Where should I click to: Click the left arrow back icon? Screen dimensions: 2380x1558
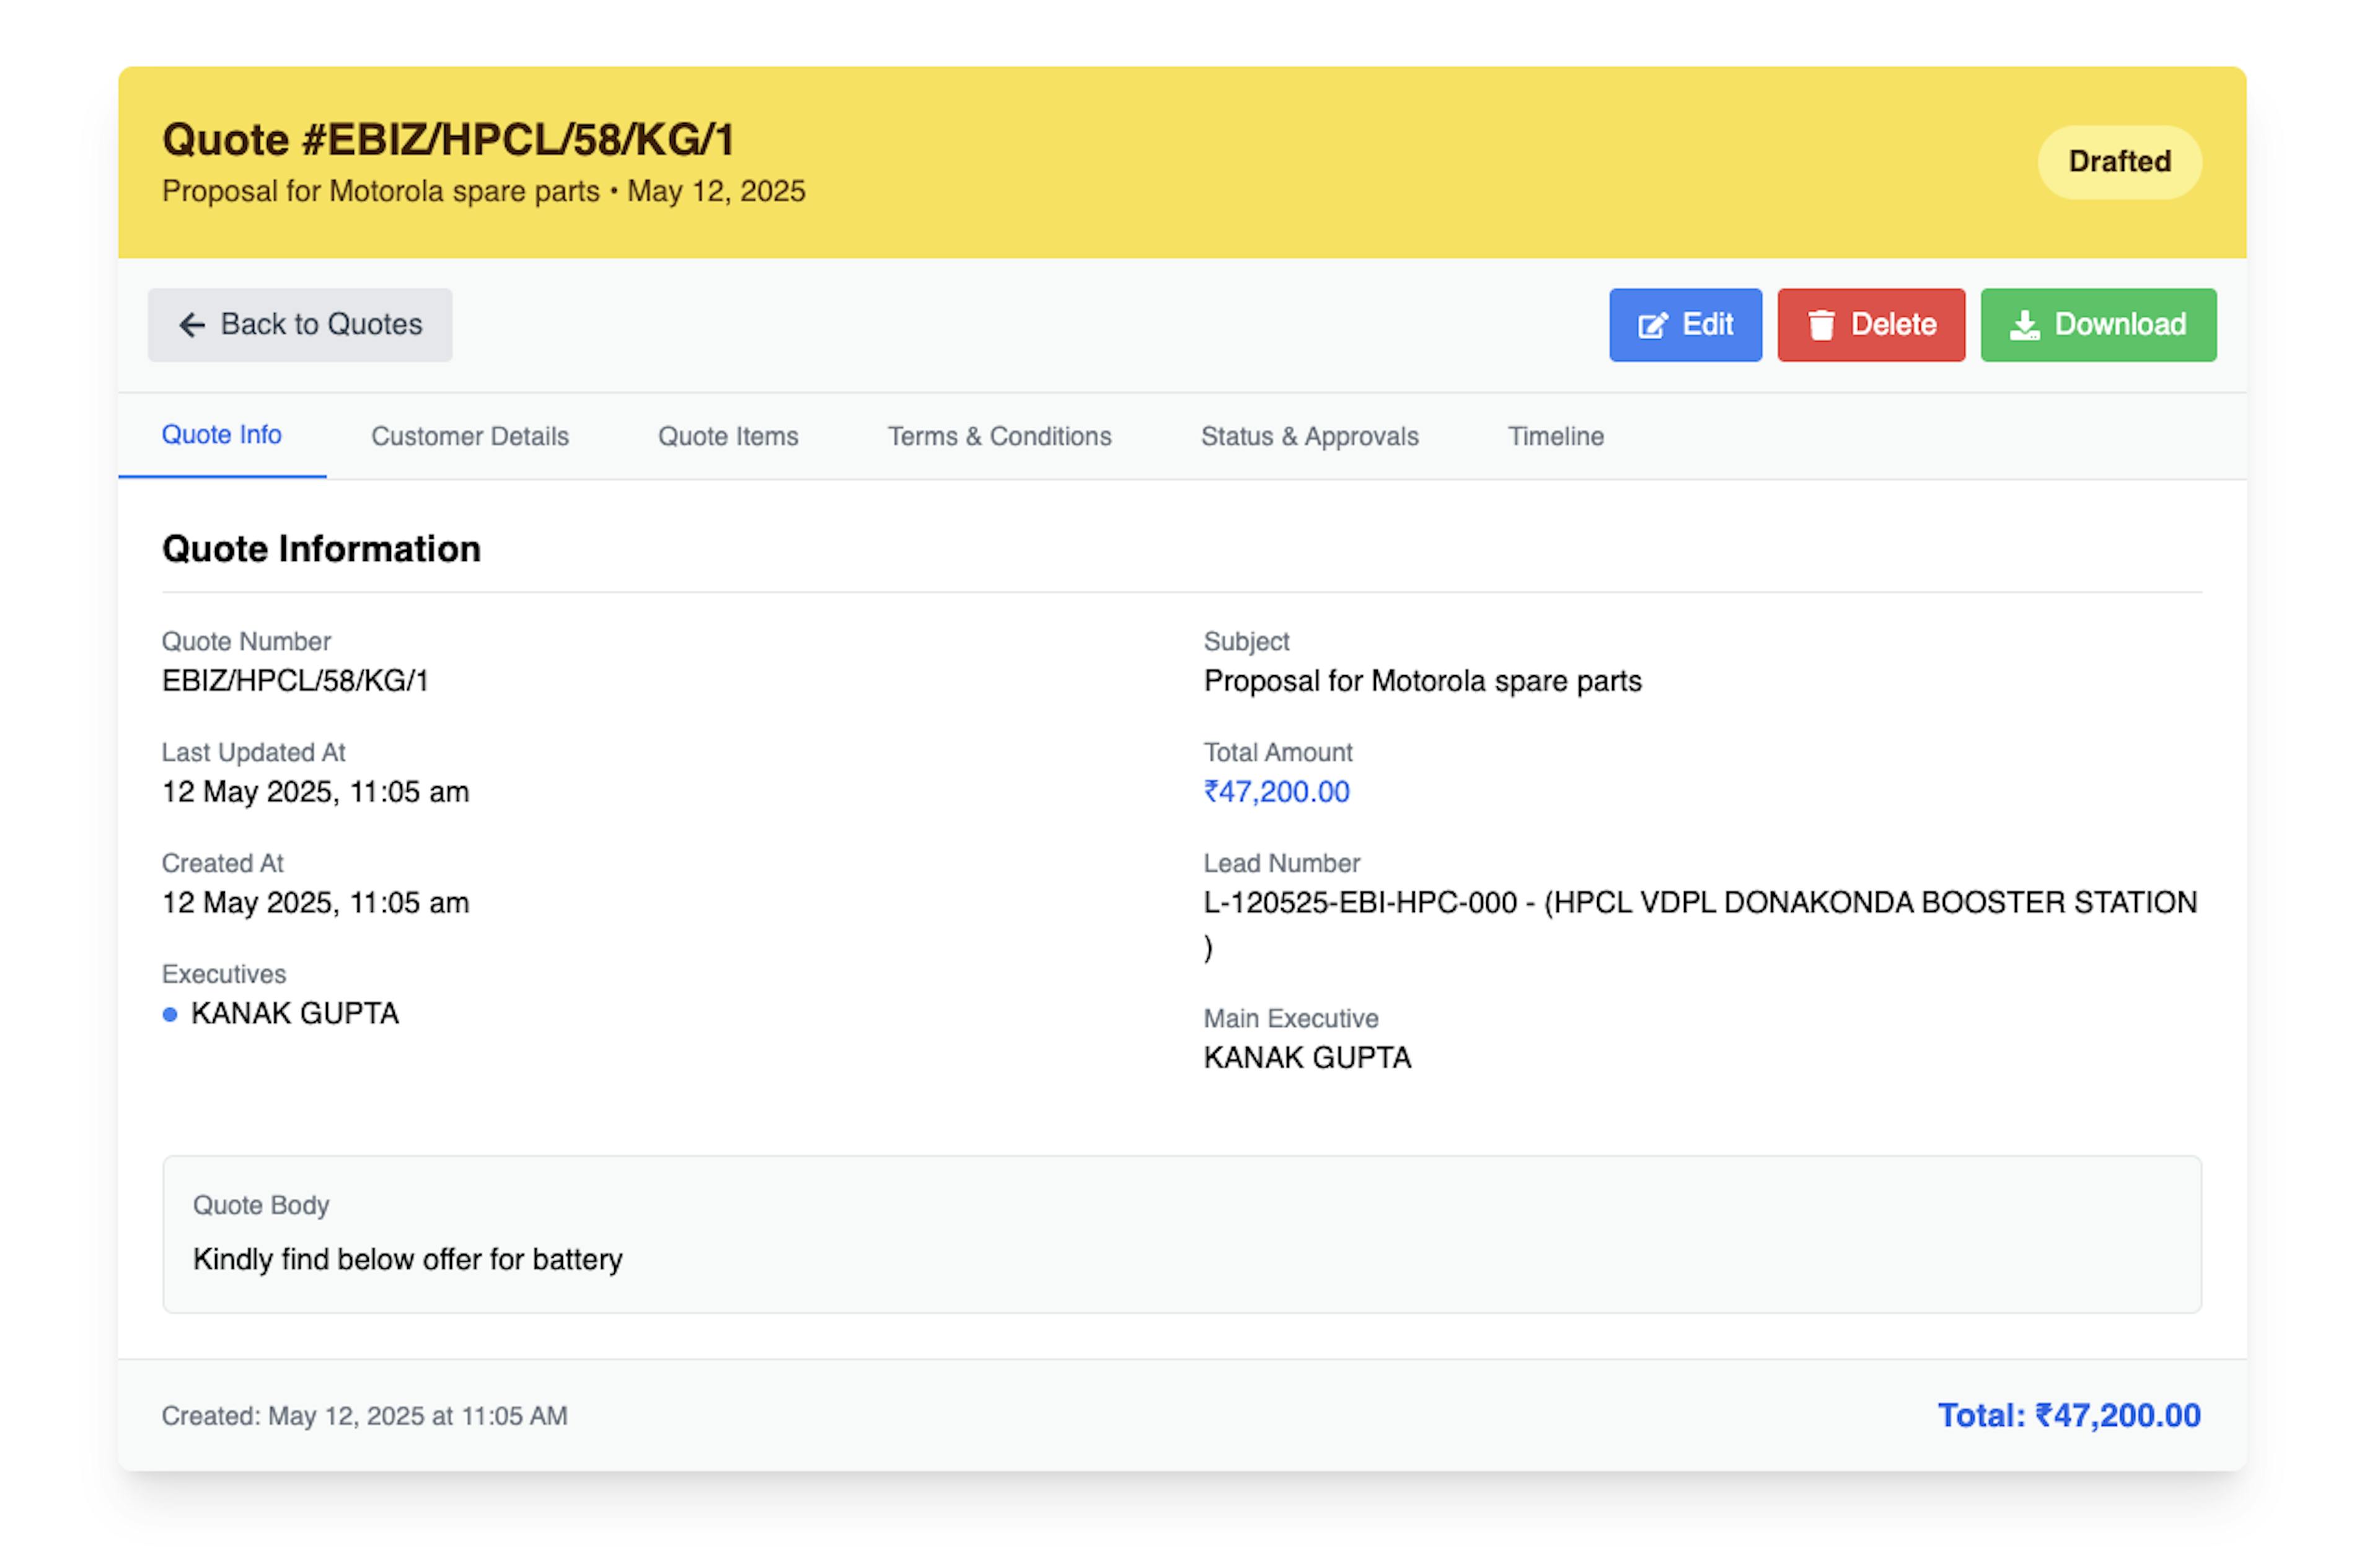point(191,325)
